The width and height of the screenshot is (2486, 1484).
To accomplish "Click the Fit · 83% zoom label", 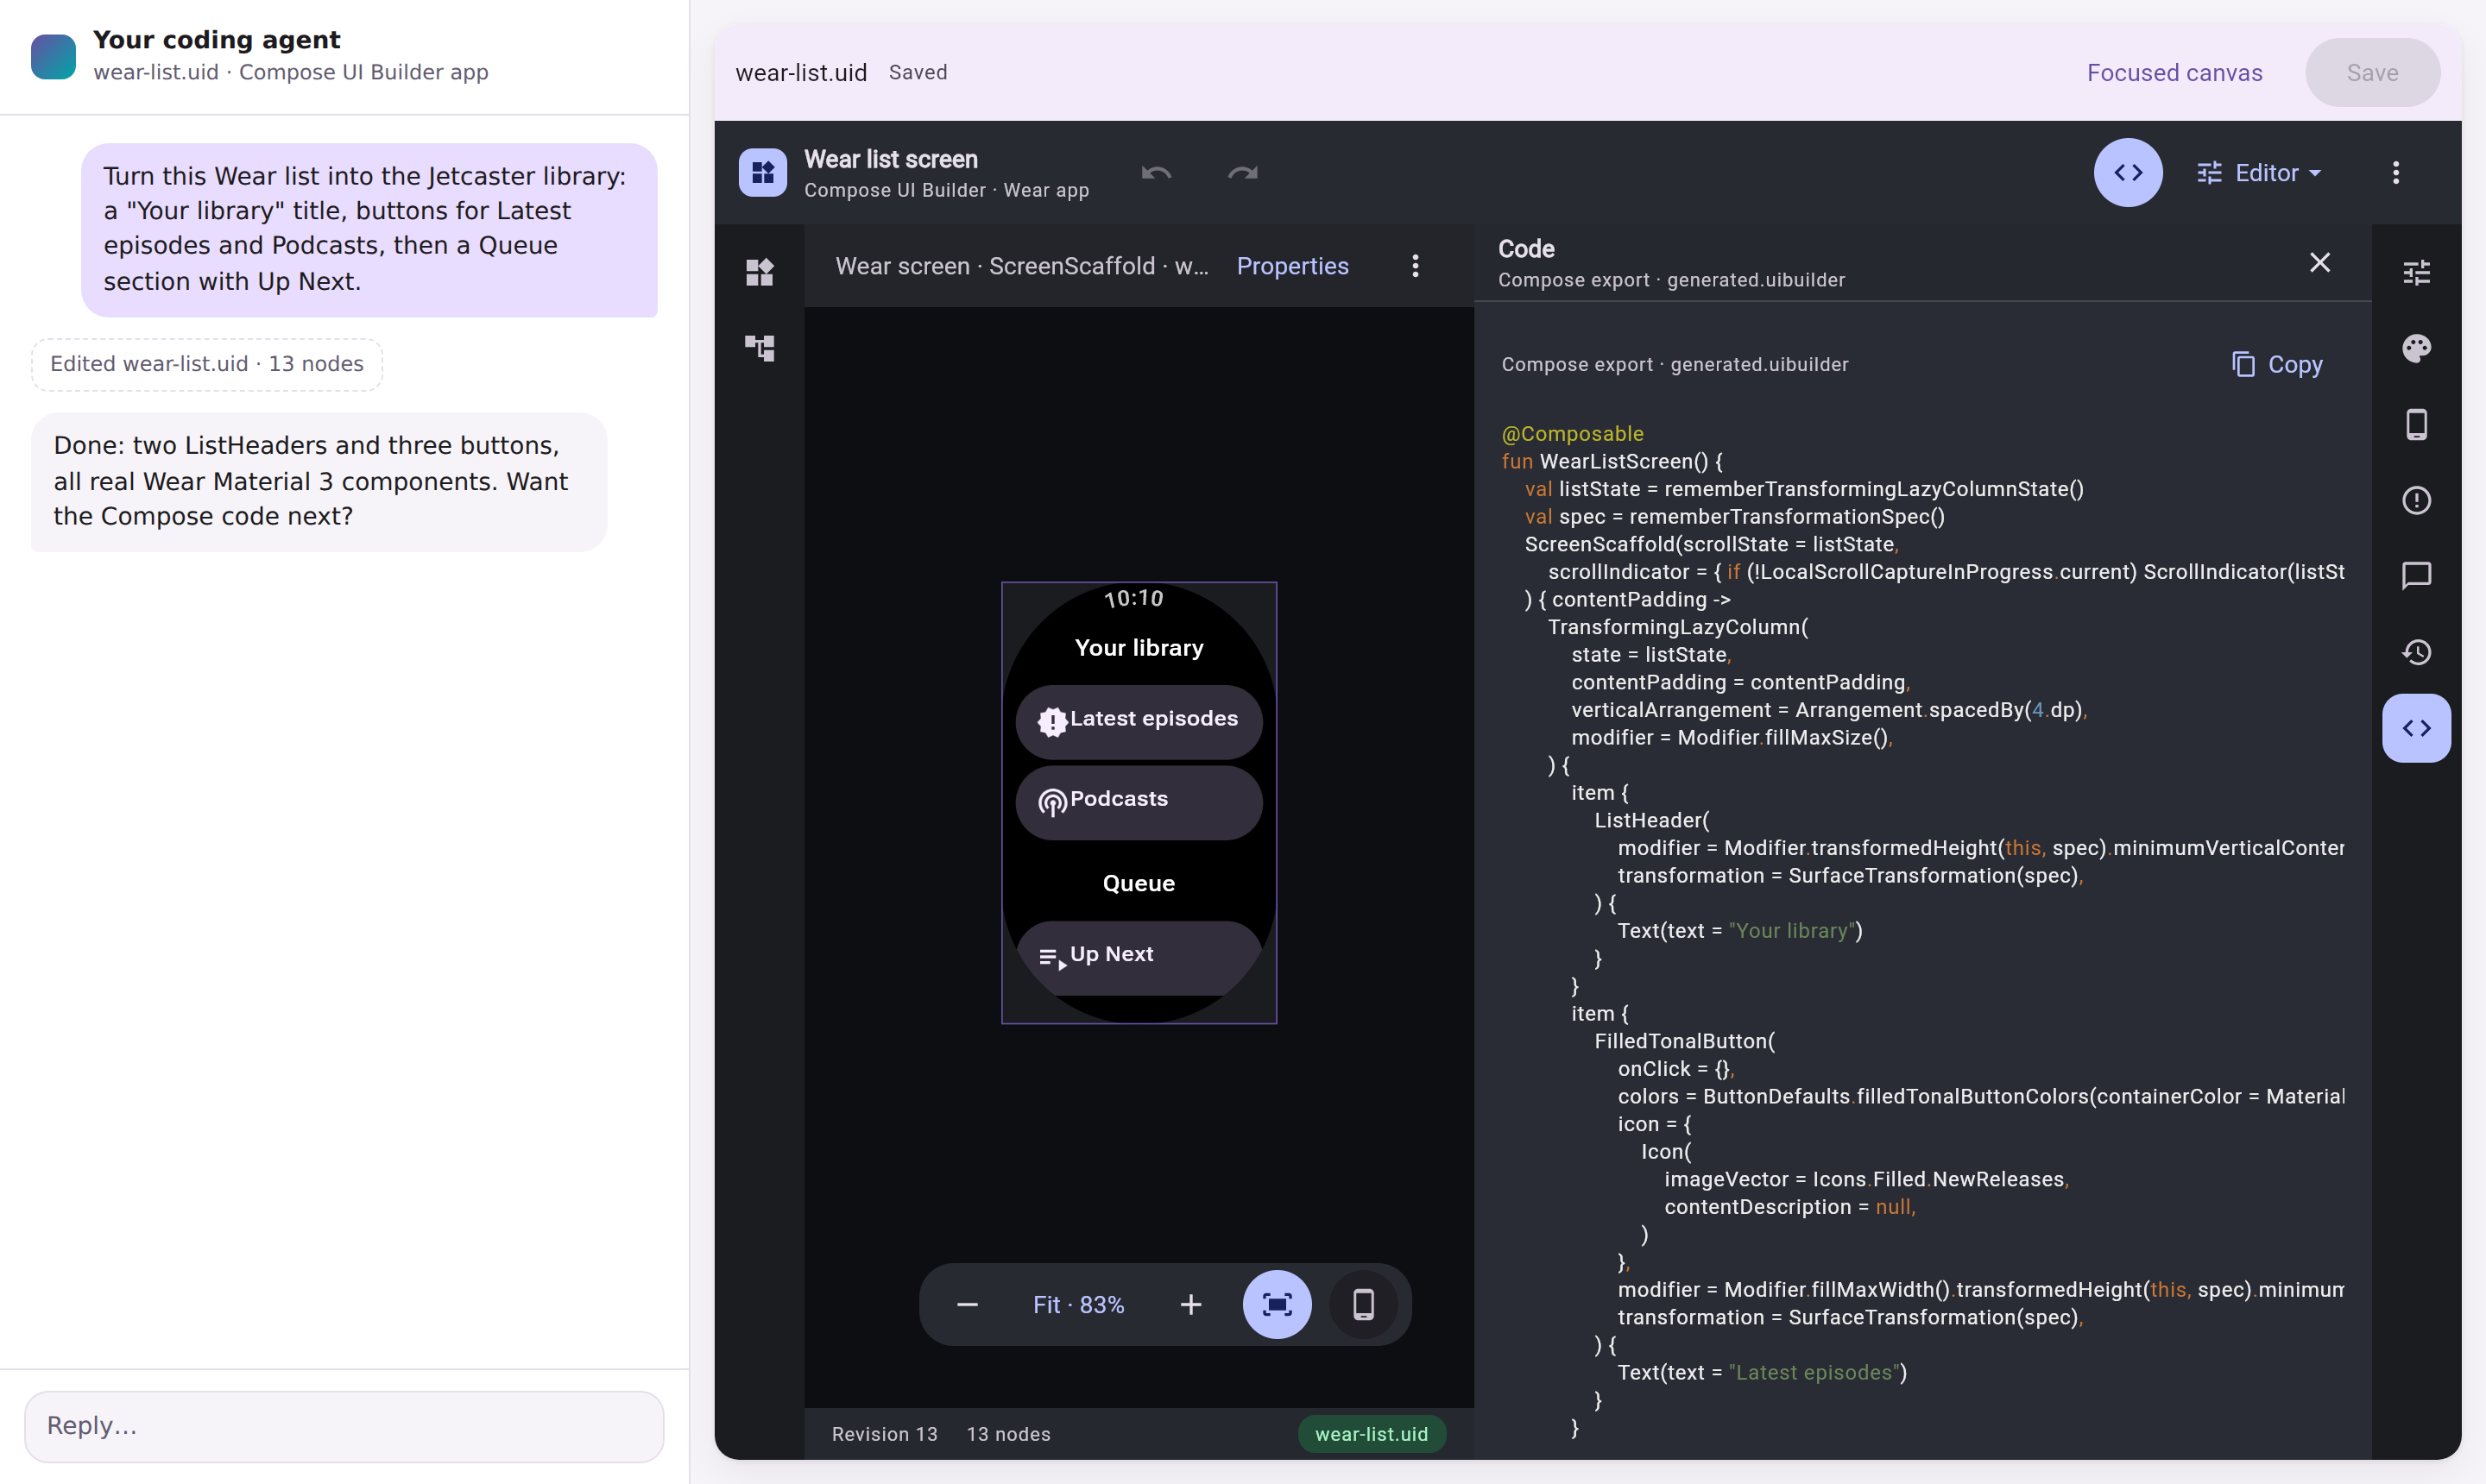I will pos(1078,1305).
